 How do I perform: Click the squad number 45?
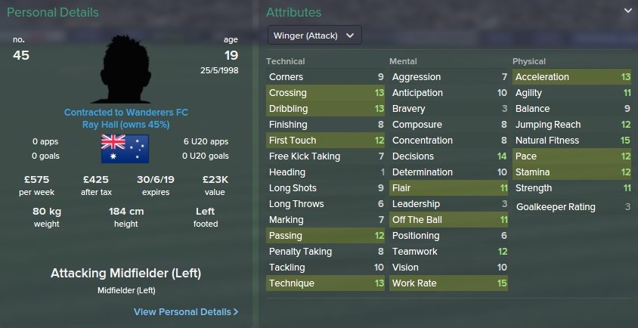click(21, 55)
